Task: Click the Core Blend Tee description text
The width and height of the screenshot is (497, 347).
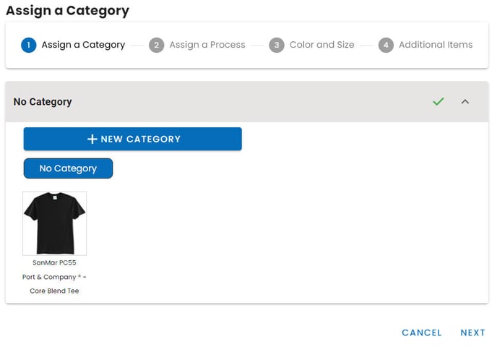Action: [54, 291]
